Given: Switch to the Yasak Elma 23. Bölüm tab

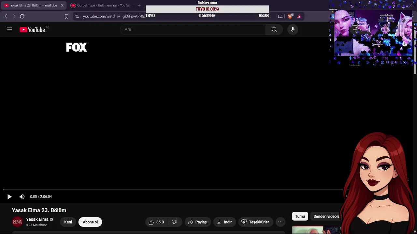Looking at the screenshot, I should (x=34, y=6).
